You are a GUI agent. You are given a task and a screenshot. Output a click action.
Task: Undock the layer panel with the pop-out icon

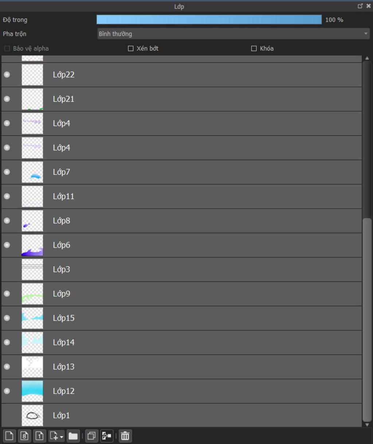tap(360, 6)
